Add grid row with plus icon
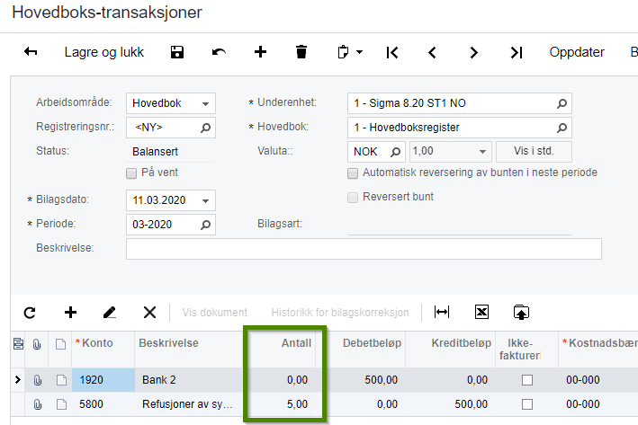Image resolution: width=638 pixels, height=425 pixels. pyautogui.click(x=70, y=313)
